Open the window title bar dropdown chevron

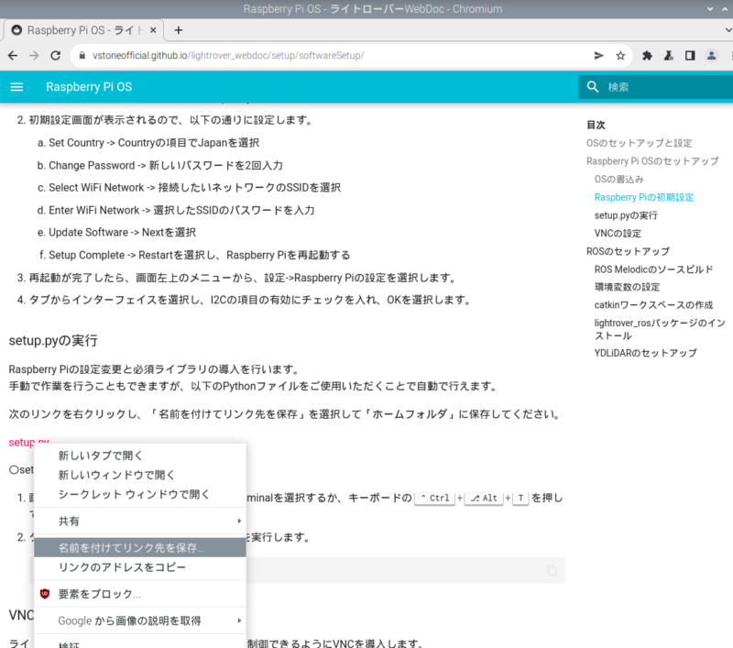[710, 9]
